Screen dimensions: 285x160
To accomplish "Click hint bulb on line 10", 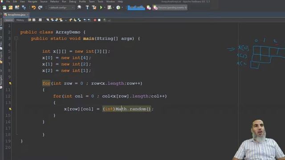I will pos(10,84).
